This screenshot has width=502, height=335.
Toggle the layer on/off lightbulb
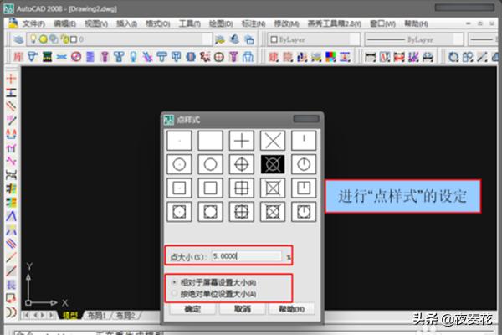[33, 39]
